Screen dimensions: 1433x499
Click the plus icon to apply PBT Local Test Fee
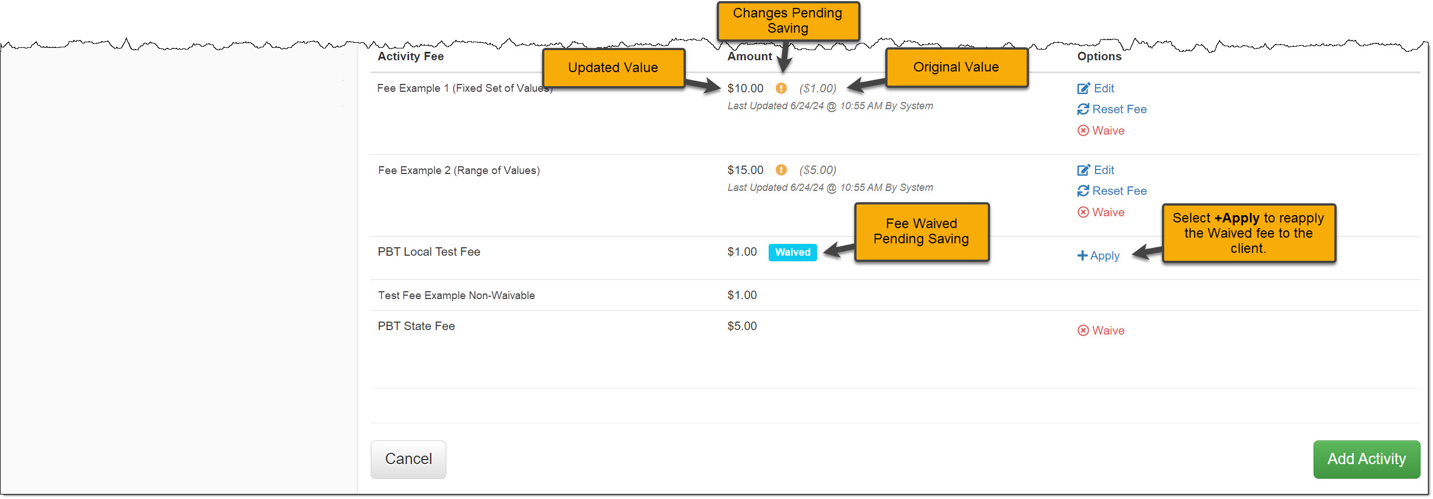[1082, 256]
